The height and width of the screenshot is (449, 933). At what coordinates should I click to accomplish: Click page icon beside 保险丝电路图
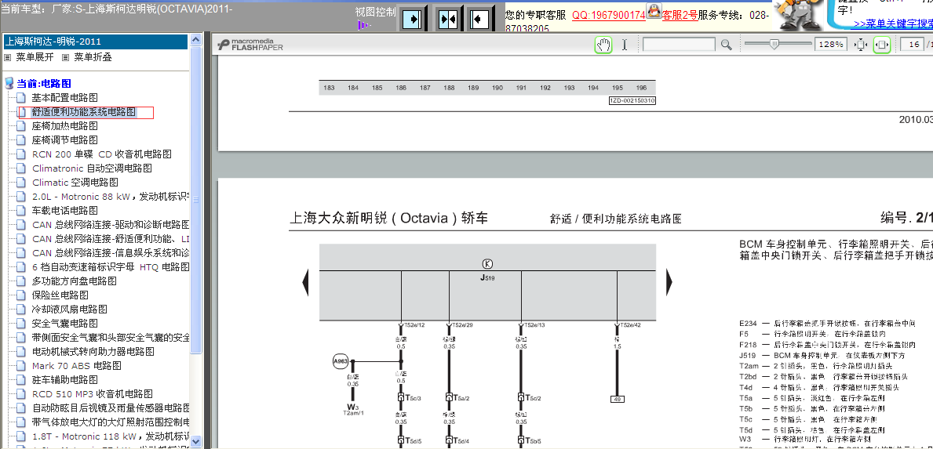(21, 295)
